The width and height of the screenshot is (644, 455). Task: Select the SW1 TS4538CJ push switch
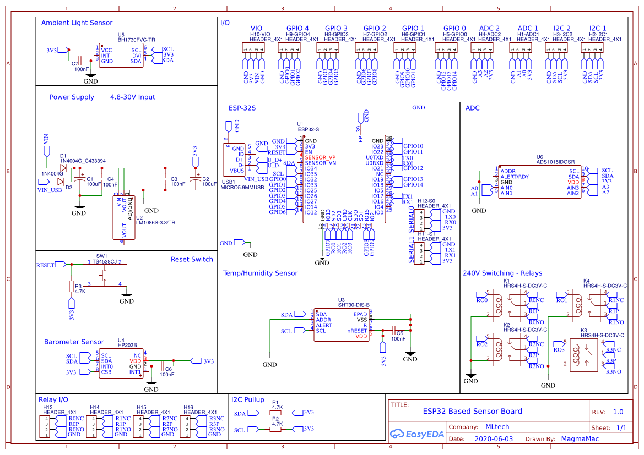[x=105, y=274]
